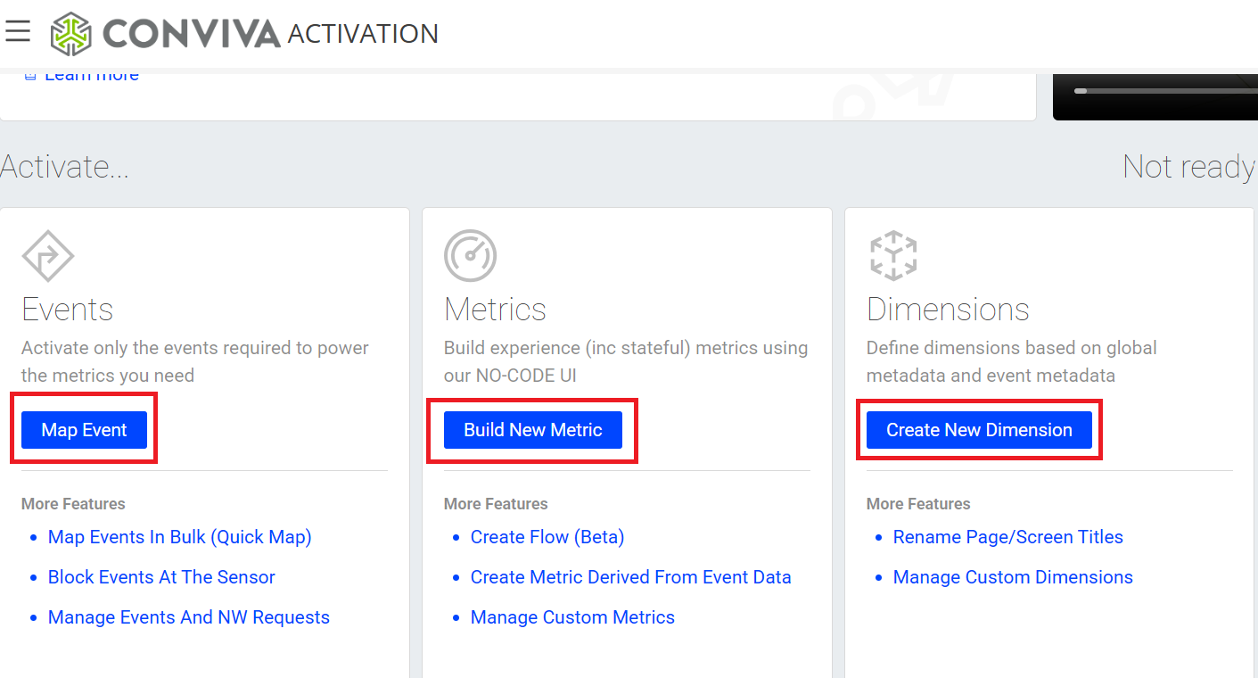Go to Manage Custom Dimensions

(x=1012, y=577)
